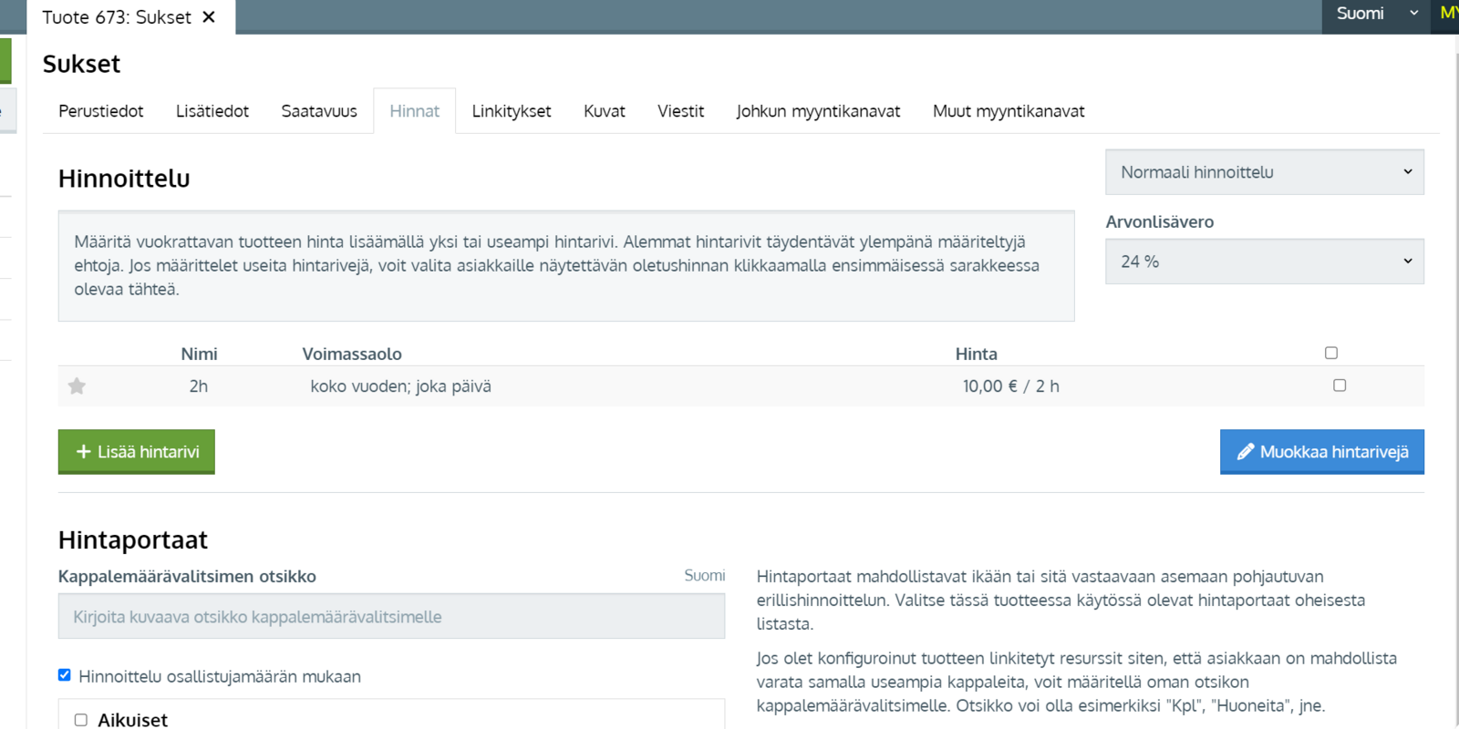Select the Johkun myyntikanavat tab

818,111
